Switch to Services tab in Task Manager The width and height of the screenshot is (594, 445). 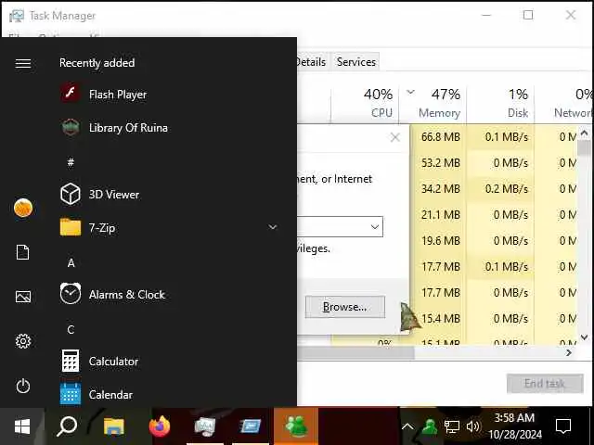coord(356,62)
